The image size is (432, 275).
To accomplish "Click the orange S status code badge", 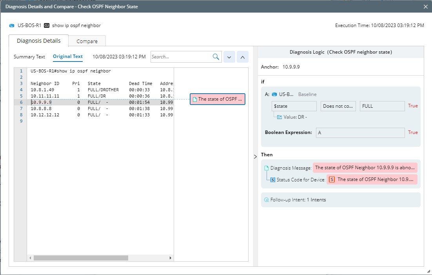I will coord(332,179).
